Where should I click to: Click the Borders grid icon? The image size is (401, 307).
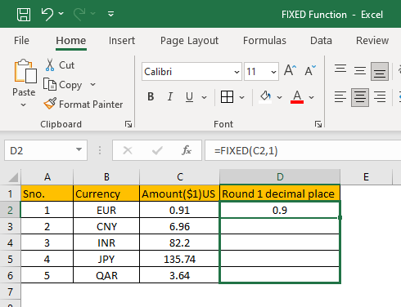227,96
